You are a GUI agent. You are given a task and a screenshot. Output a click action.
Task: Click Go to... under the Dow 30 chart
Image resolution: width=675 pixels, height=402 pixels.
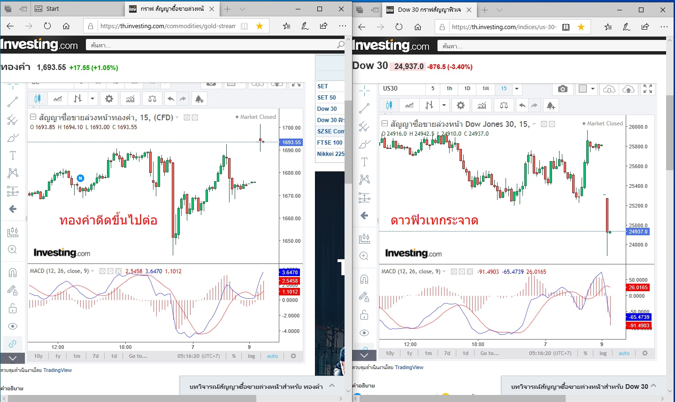pyautogui.click(x=490, y=353)
